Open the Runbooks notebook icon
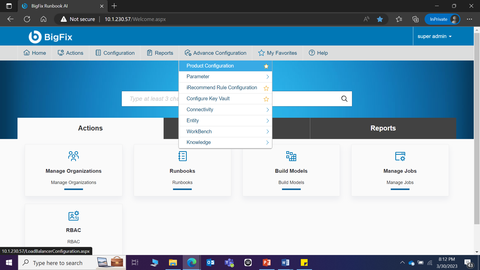Screen dimensions: 480x270 tap(182, 156)
